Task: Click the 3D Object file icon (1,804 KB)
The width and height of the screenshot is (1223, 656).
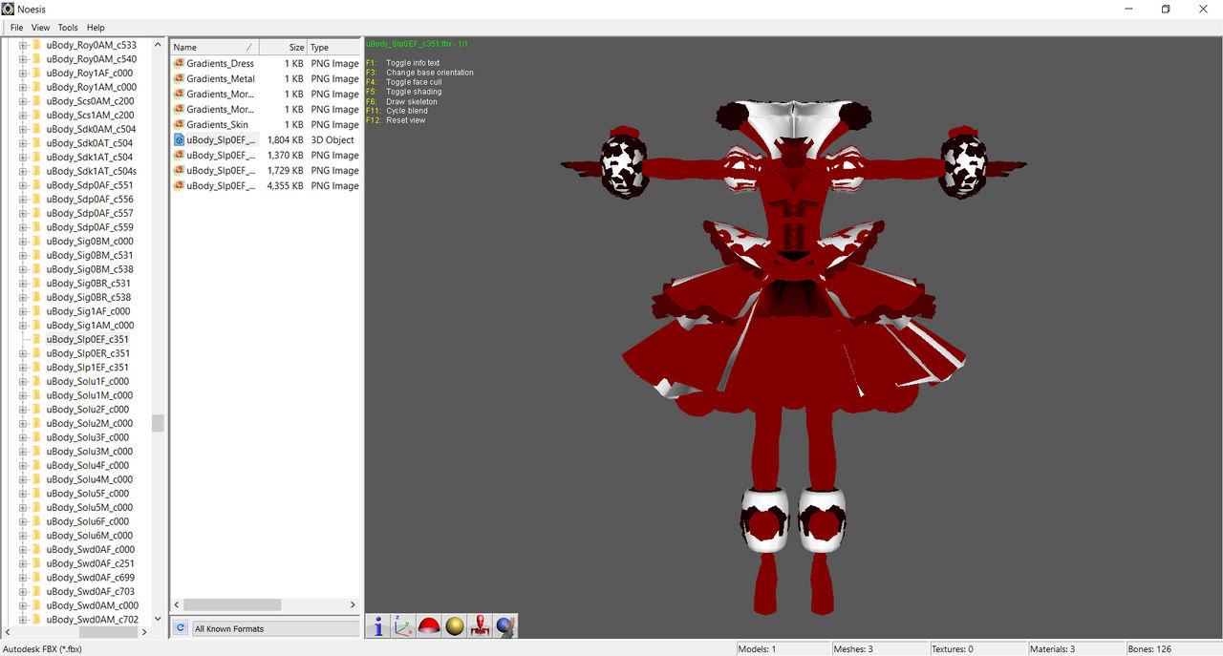Action: click(x=179, y=139)
